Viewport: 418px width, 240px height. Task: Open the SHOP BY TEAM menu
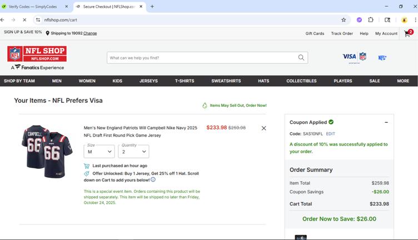point(19,81)
